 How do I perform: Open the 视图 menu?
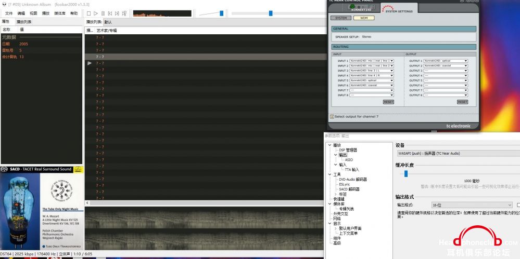click(33, 13)
